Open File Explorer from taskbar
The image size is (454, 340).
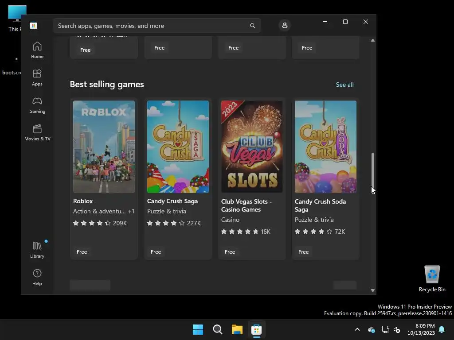pyautogui.click(x=237, y=329)
